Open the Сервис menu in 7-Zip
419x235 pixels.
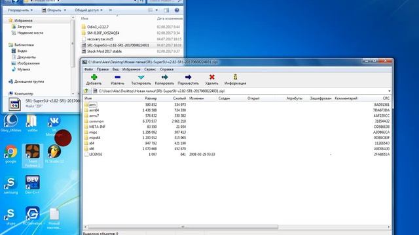pos(150,69)
